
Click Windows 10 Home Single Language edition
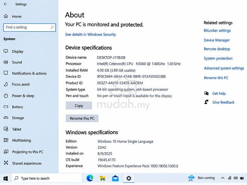[125, 141]
